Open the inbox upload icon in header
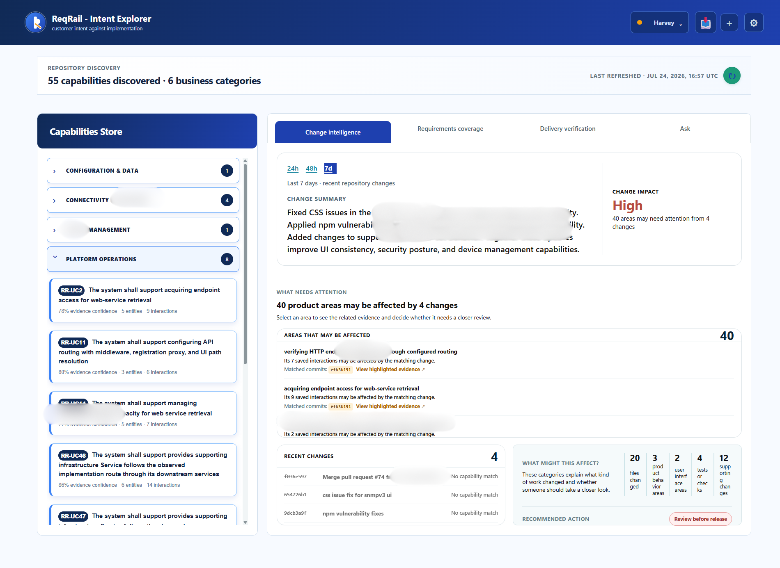The height and width of the screenshot is (568, 780). pos(705,23)
